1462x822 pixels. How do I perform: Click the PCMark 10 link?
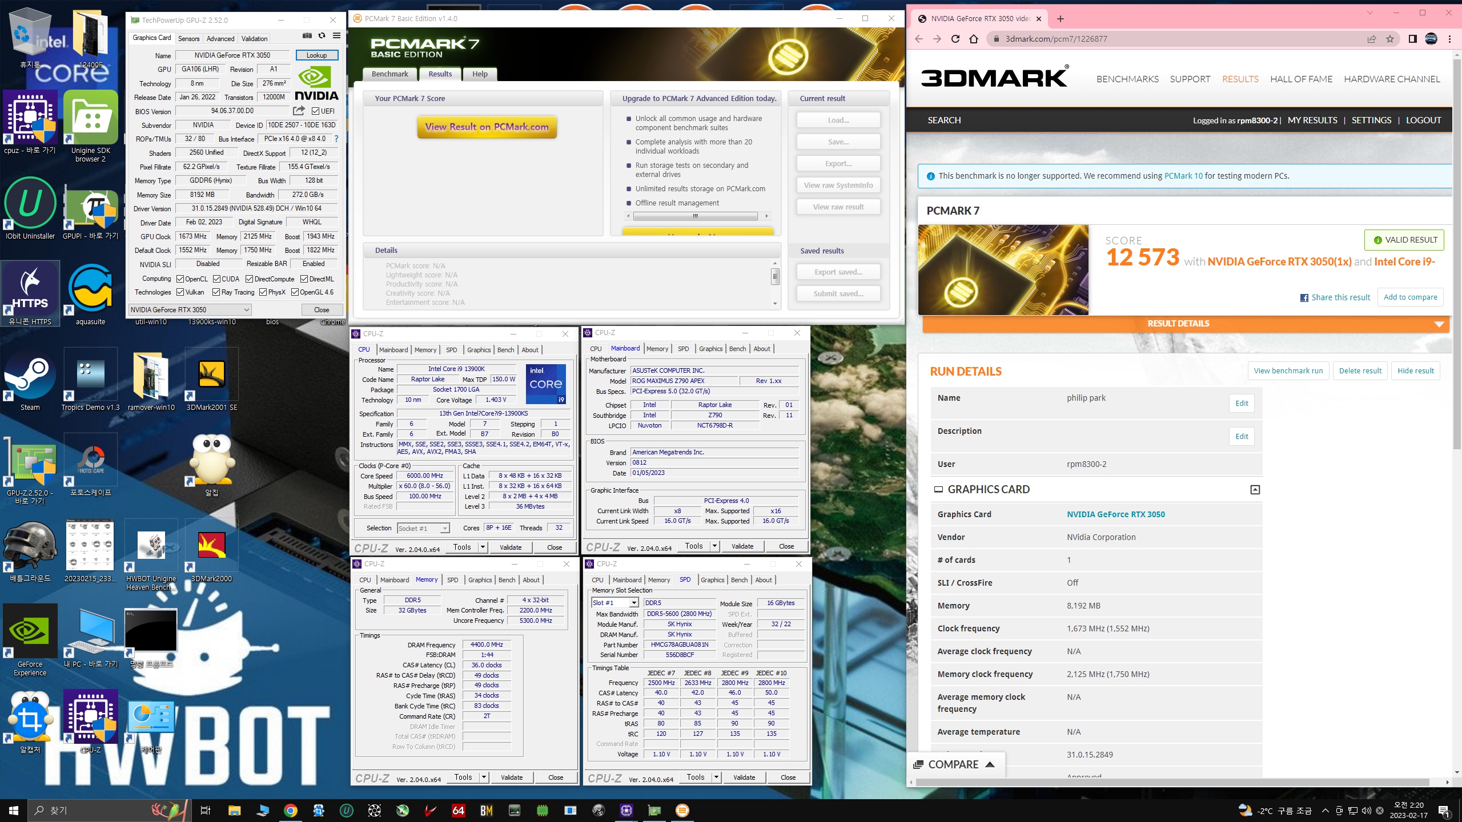click(1183, 176)
